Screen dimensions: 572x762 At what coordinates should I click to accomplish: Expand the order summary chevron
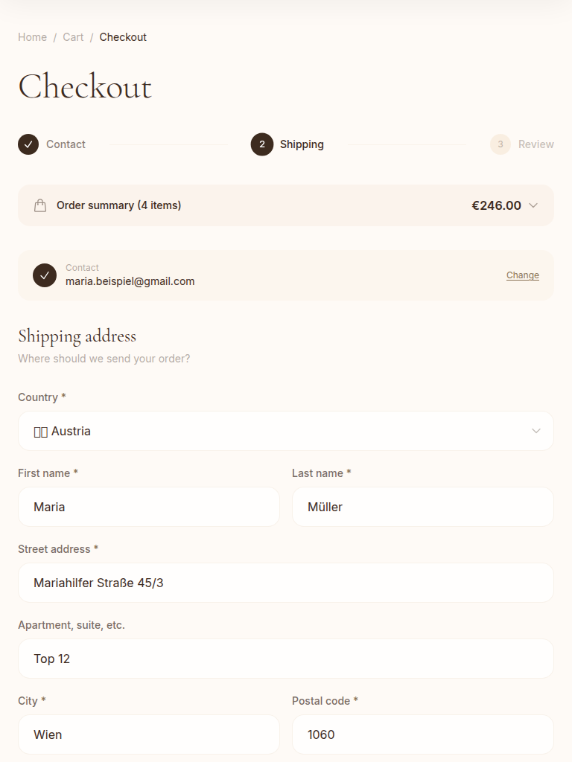point(533,205)
